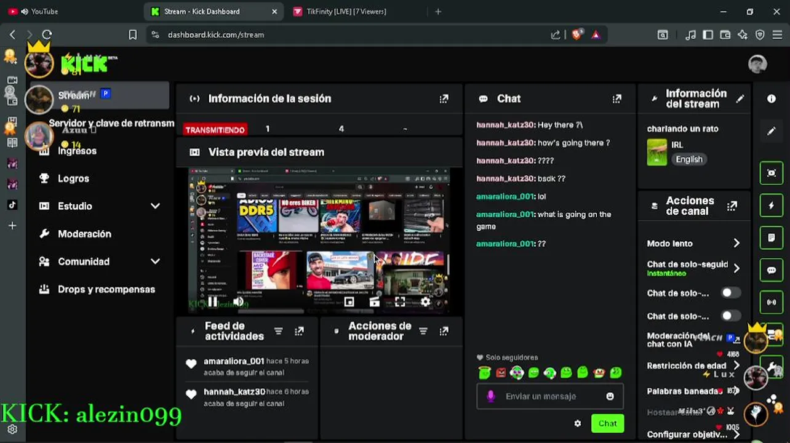Open Modo lento options arrow
This screenshot has width=790, height=443.
(736, 244)
